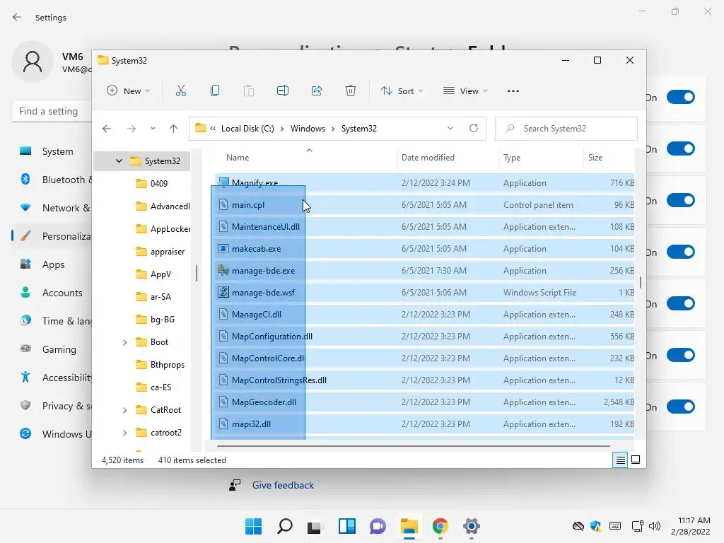
Task: Click the Search System32 box
Action: coord(566,129)
